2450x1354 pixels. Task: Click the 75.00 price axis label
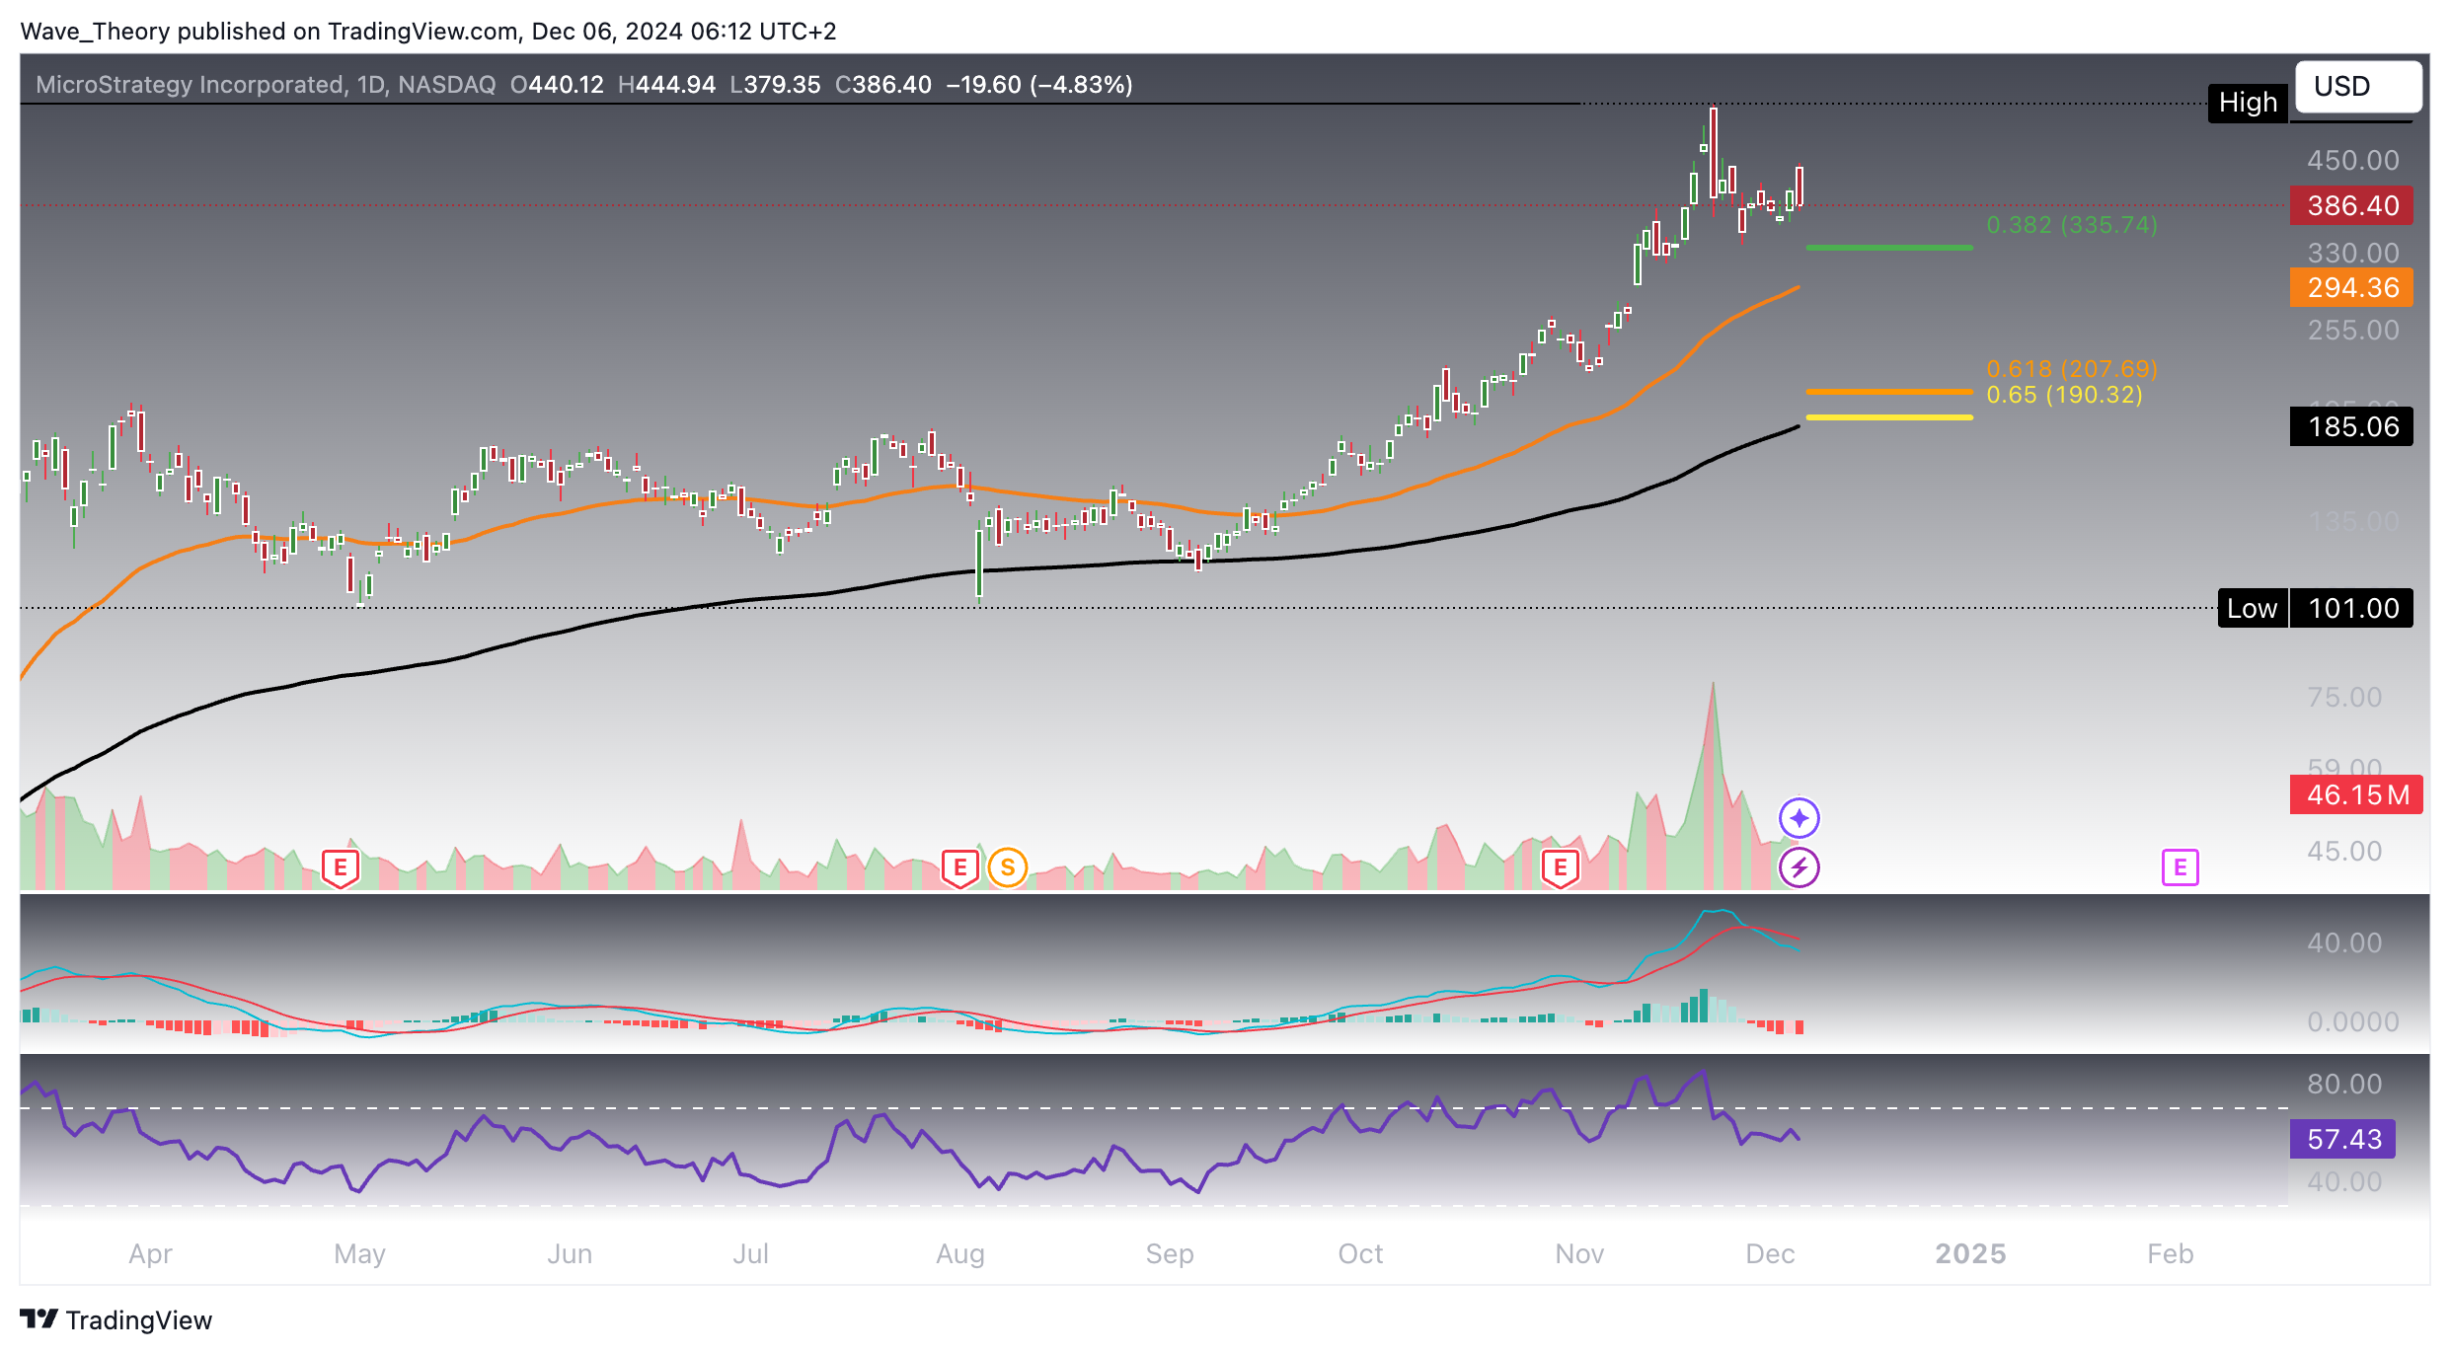[2344, 697]
